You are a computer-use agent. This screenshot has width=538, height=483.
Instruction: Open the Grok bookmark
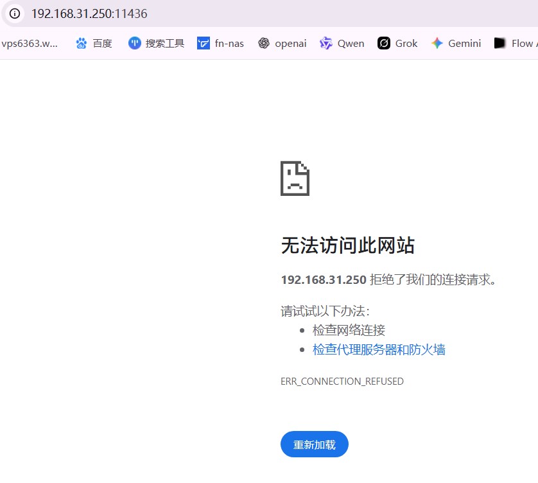click(397, 43)
